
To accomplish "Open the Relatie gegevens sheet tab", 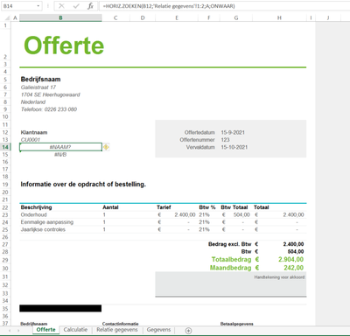I will point(117,330).
